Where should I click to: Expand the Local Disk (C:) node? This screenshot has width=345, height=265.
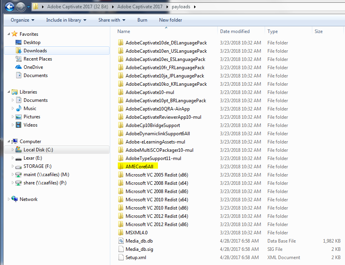13,150
